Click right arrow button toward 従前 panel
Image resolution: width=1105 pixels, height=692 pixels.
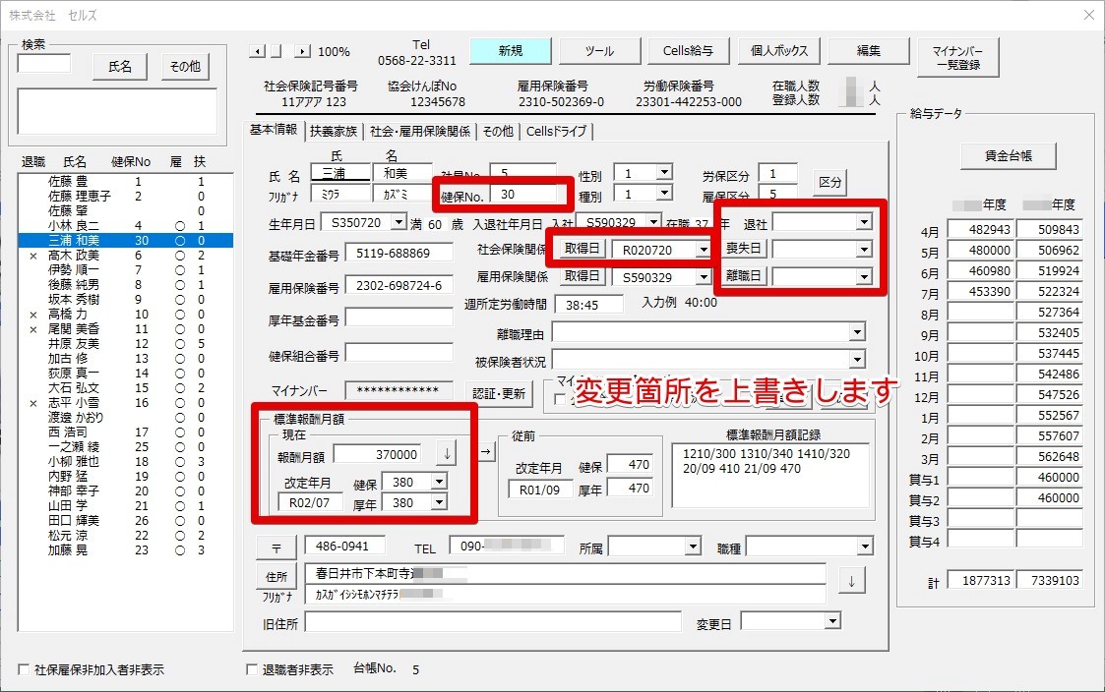(x=486, y=451)
